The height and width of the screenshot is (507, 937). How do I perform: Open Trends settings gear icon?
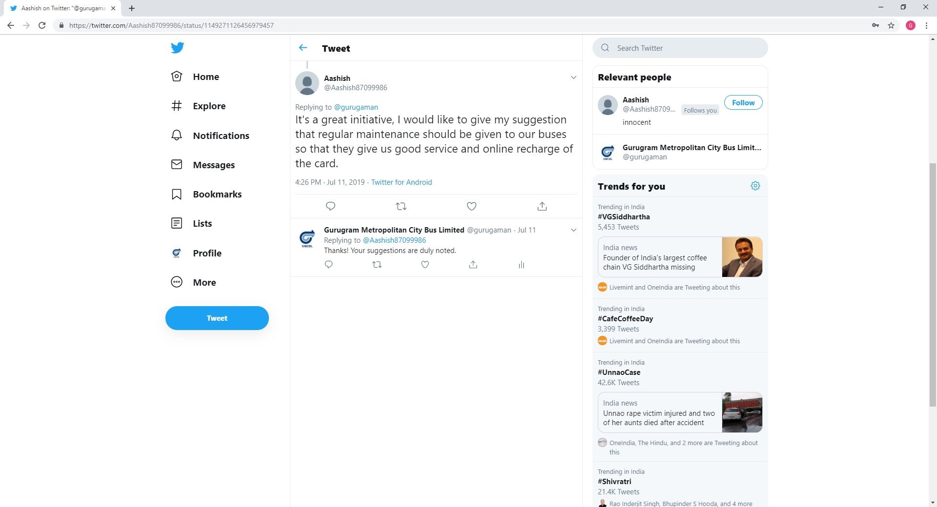pyautogui.click(x=755, y=186)
